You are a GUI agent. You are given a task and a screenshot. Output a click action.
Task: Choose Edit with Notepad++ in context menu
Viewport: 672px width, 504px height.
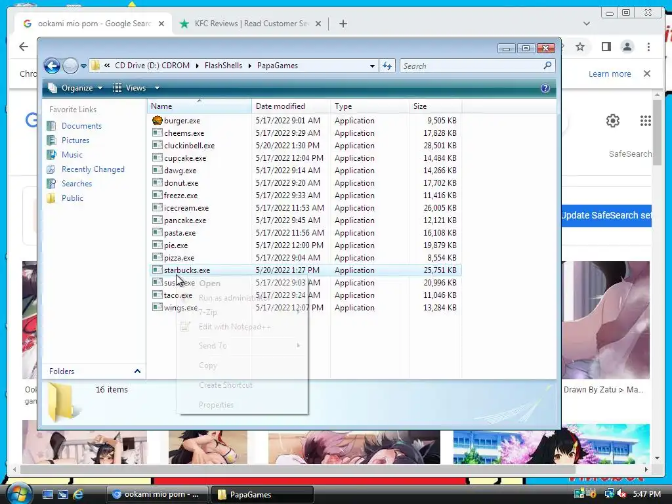pyautogui.click(x=235, y=327)
